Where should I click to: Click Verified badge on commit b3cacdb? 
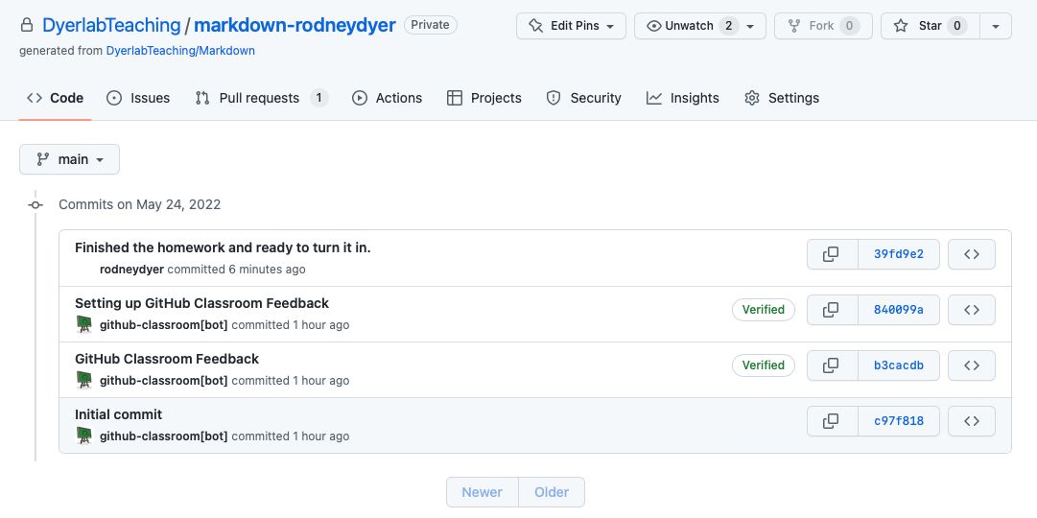coord(764,365)
